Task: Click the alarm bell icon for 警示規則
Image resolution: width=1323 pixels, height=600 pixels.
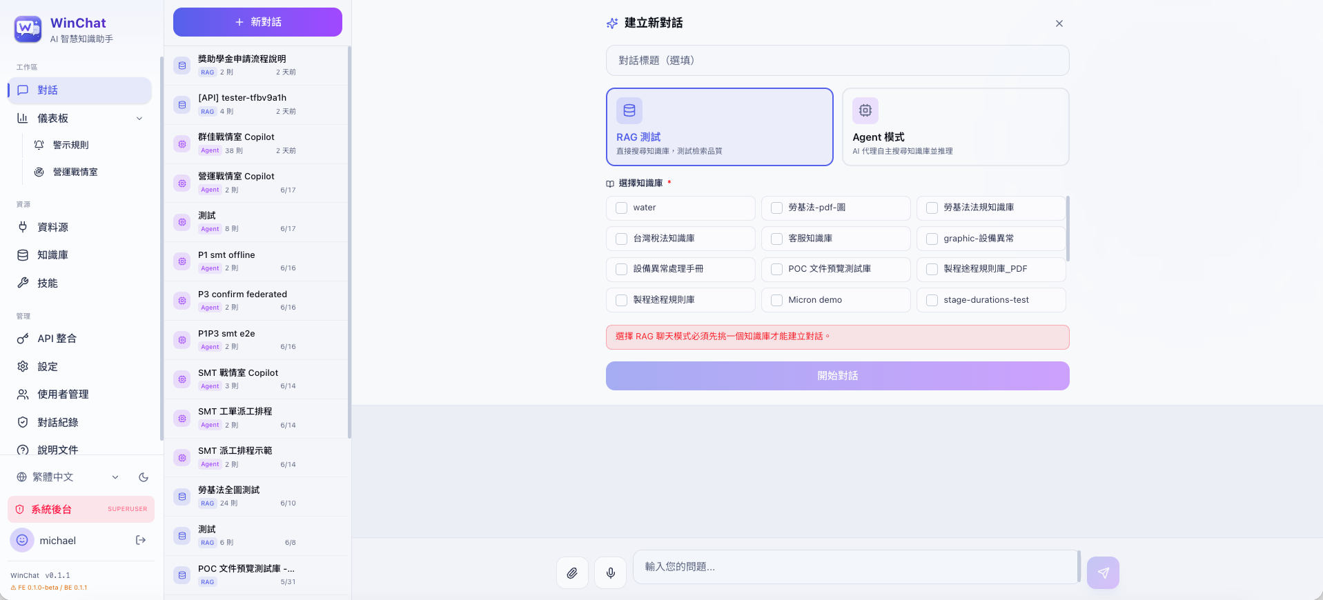Action: click(x=39, y=145)
